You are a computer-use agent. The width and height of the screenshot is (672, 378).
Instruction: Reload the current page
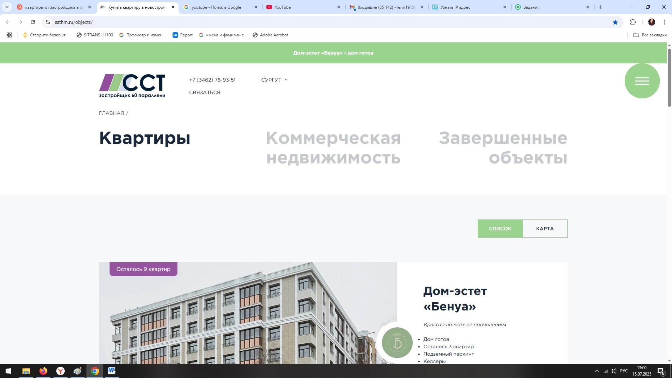coord(33,22)
